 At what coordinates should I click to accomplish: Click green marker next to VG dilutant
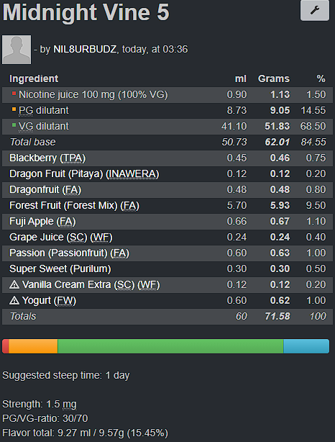(14, 125)
